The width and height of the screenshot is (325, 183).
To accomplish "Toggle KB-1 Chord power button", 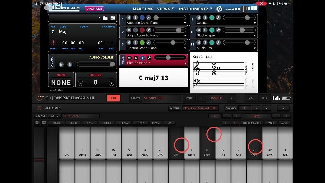I will tap(39, 108).
